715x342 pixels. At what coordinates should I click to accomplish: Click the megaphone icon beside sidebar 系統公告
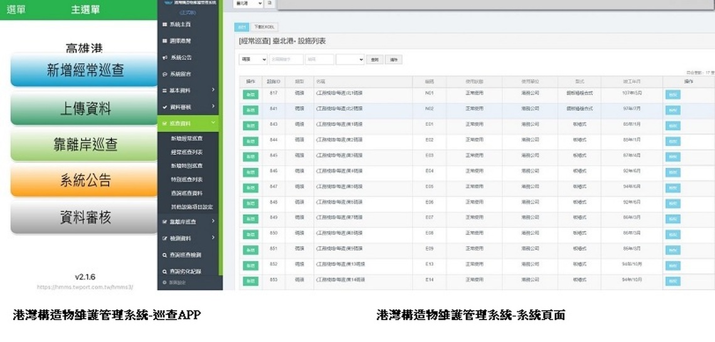164,58
